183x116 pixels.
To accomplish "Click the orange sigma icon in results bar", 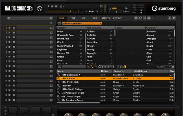I will coord(125,67).
